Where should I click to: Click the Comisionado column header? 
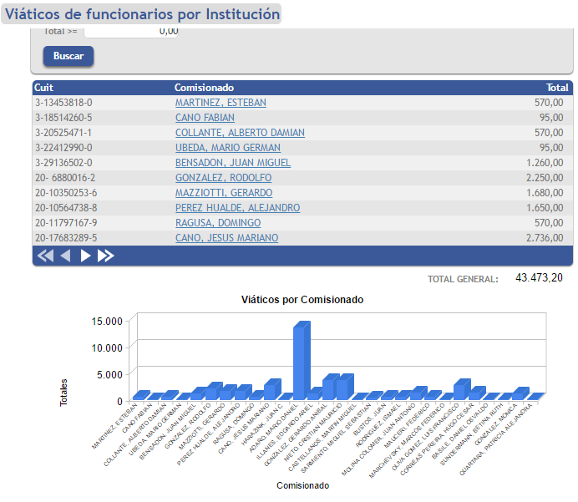click(x=204, y=88)
